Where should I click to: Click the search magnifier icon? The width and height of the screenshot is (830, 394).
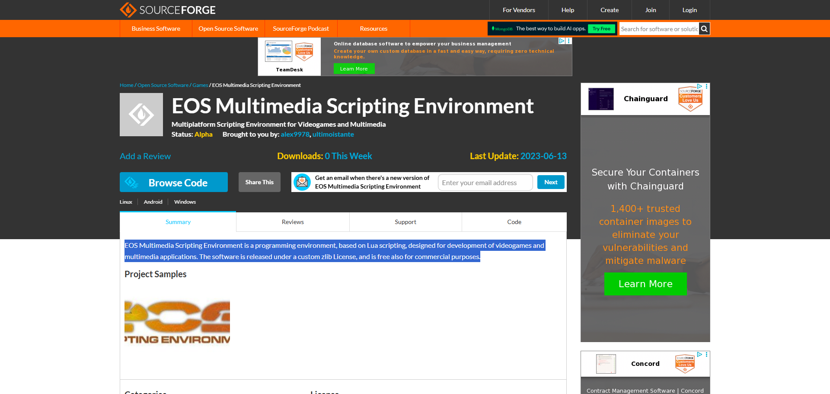(704, 29)
